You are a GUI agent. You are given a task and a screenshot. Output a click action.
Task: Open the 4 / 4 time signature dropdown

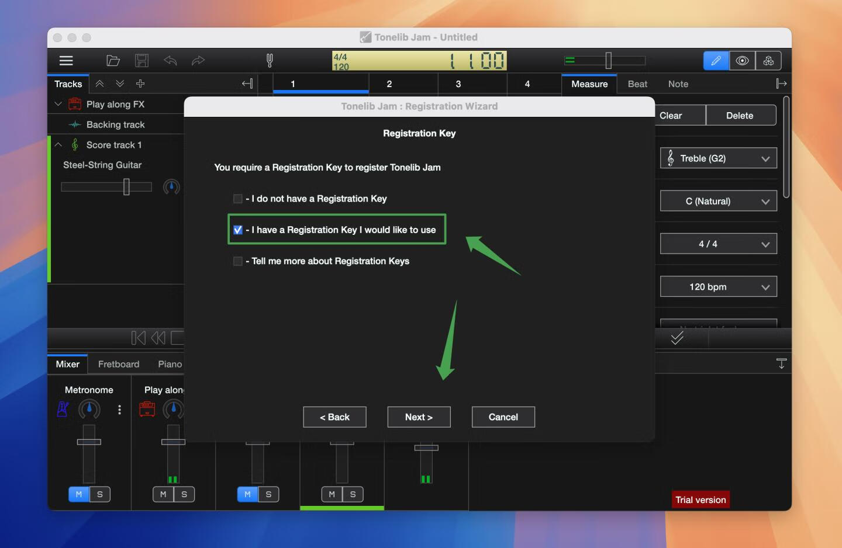[719, 244]
